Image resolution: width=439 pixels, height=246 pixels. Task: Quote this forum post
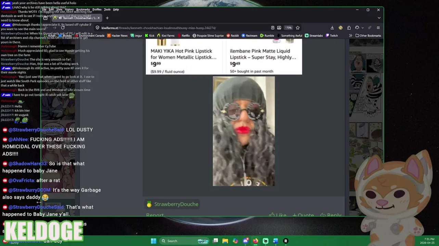coord(303,215)
